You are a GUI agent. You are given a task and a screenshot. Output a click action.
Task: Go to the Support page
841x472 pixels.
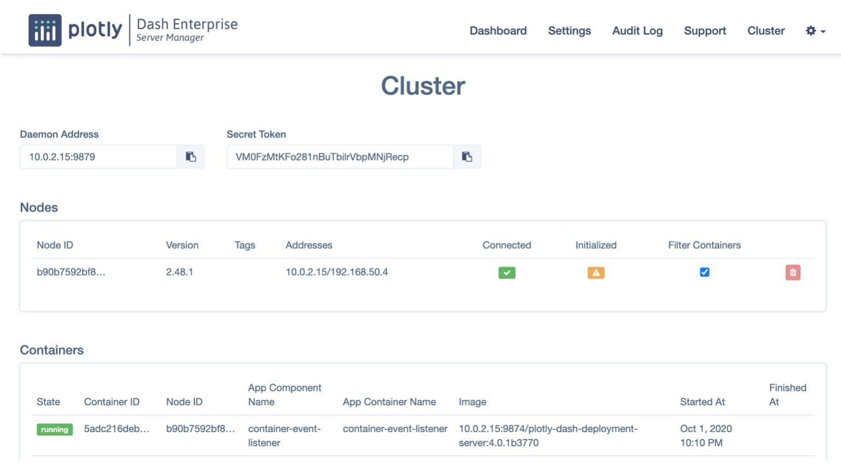tap(704, 31)
